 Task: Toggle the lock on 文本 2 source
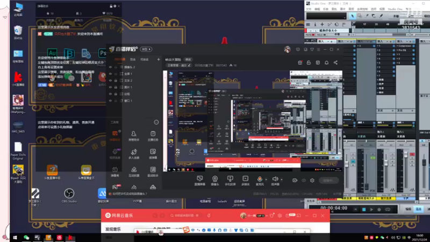[x=116, y=80]
